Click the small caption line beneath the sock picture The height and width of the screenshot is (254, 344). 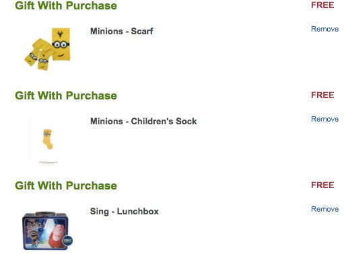pyautogui.click(x=48, y=162)
